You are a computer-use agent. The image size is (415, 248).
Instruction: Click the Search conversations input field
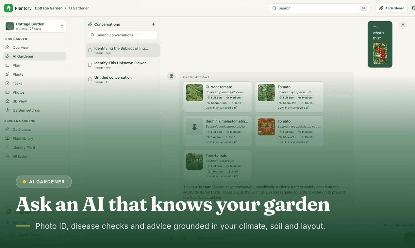tap(123, 35)
